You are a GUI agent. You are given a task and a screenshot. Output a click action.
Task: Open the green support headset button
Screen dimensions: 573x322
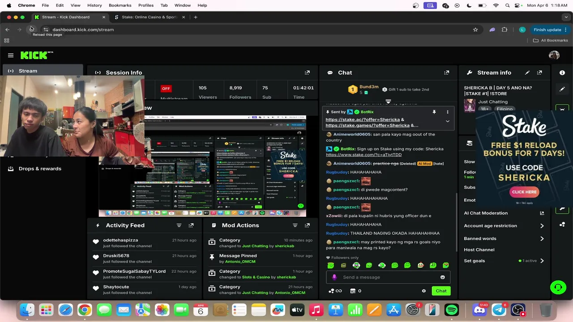558,287
